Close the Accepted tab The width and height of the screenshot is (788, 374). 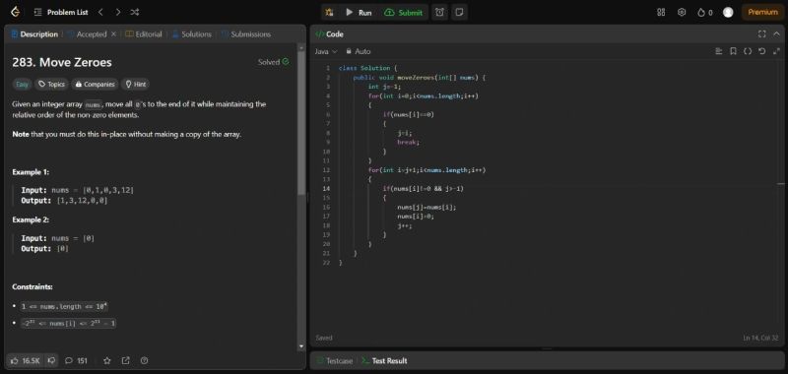point(113,34)
